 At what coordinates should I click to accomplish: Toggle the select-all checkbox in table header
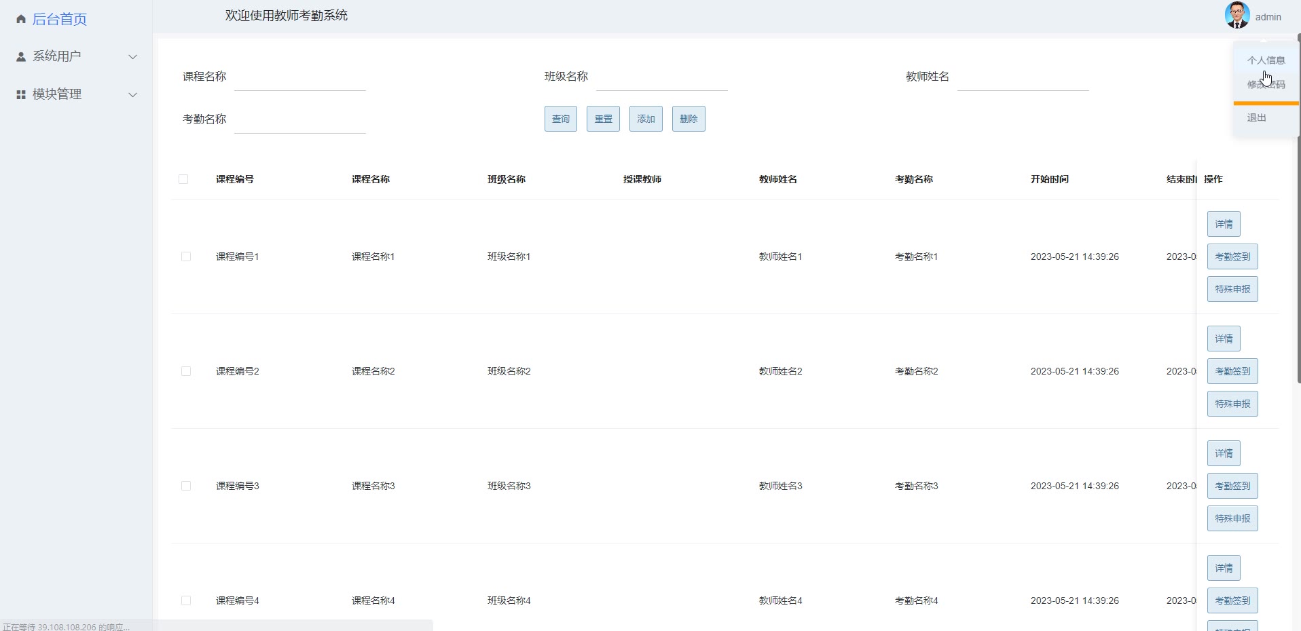point(183,179)
